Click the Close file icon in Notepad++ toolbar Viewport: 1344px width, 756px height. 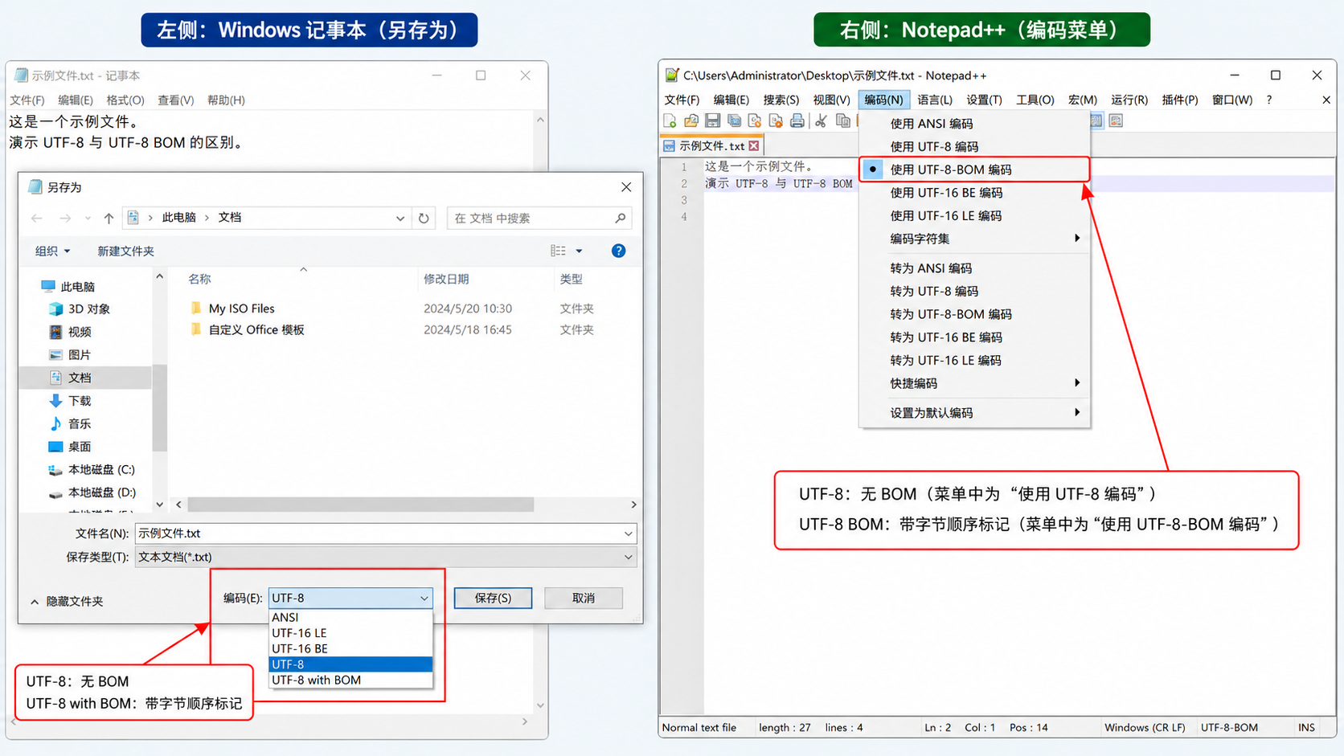click(755, 121)
